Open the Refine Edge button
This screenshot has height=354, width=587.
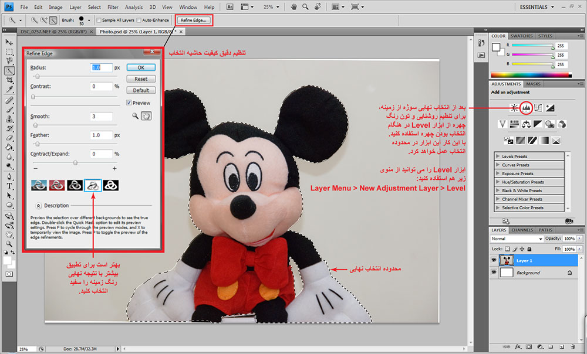coord(194,20)
